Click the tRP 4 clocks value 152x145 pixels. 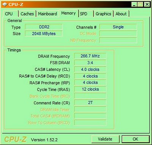90,82
